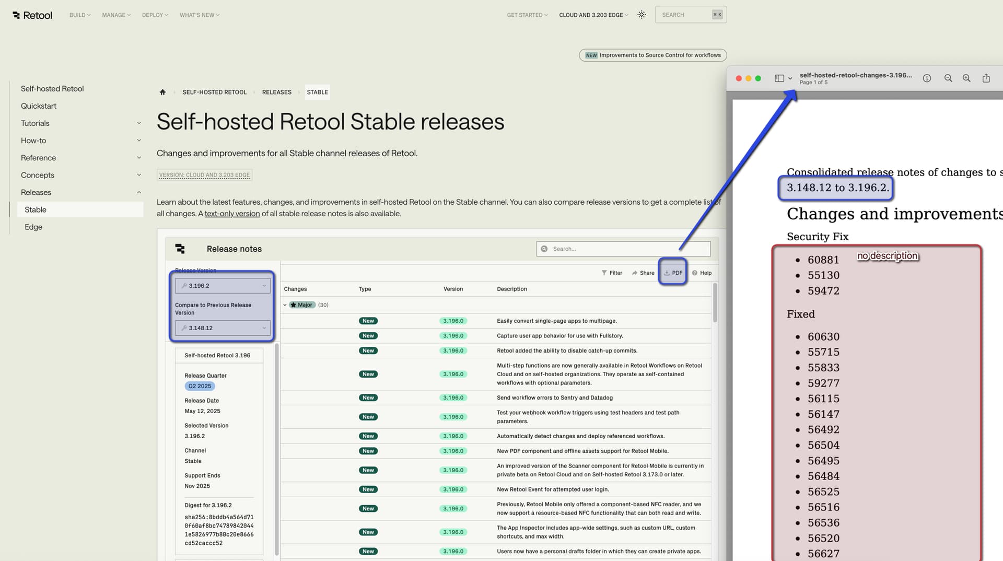Click the home breadcrumb icon

[x=162, y=92]
